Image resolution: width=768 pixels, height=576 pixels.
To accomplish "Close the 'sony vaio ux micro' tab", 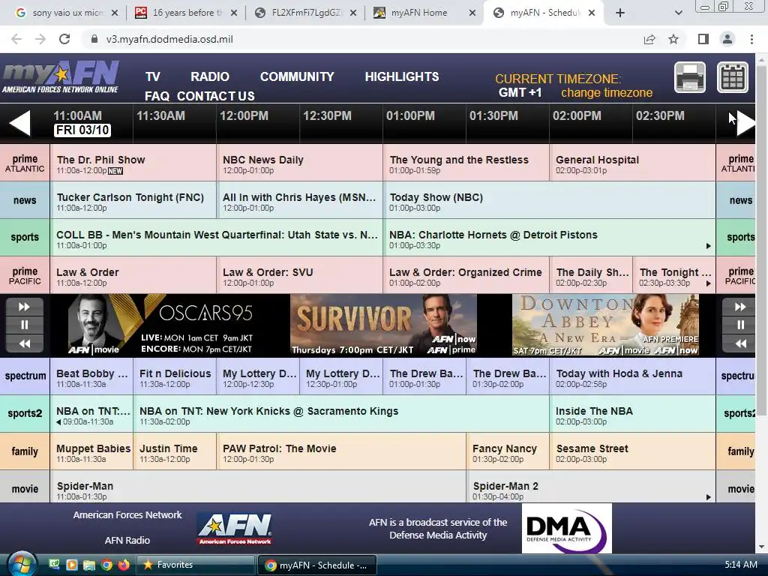I will click(115, 13).
